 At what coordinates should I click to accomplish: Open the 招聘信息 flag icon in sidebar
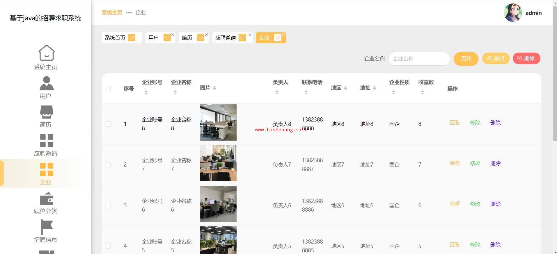tap(46, 227)
